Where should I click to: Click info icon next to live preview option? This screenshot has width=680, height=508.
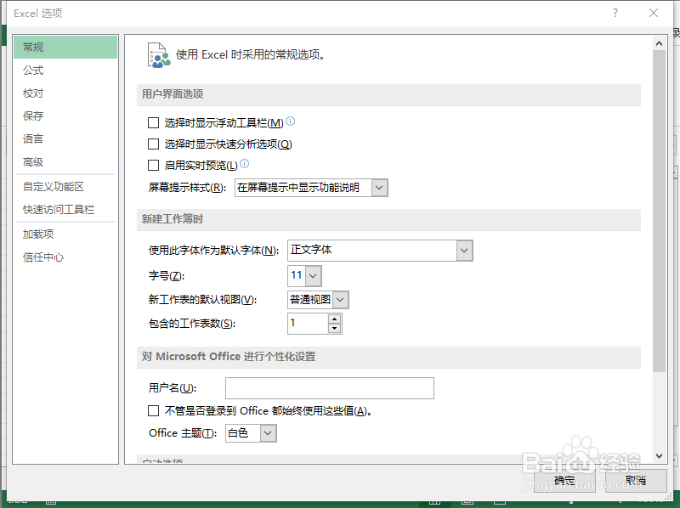click(x=245, y=163)
